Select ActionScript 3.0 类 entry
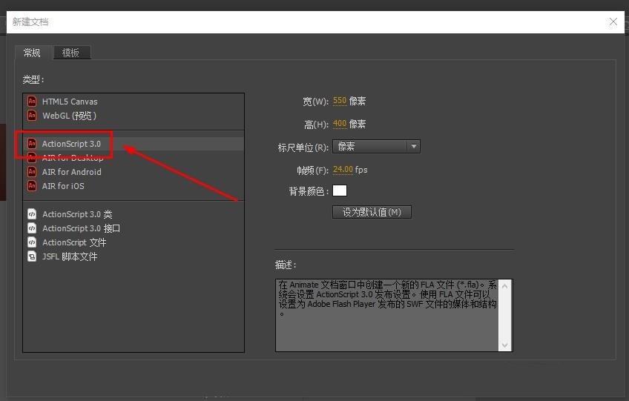 coord(134,214)
